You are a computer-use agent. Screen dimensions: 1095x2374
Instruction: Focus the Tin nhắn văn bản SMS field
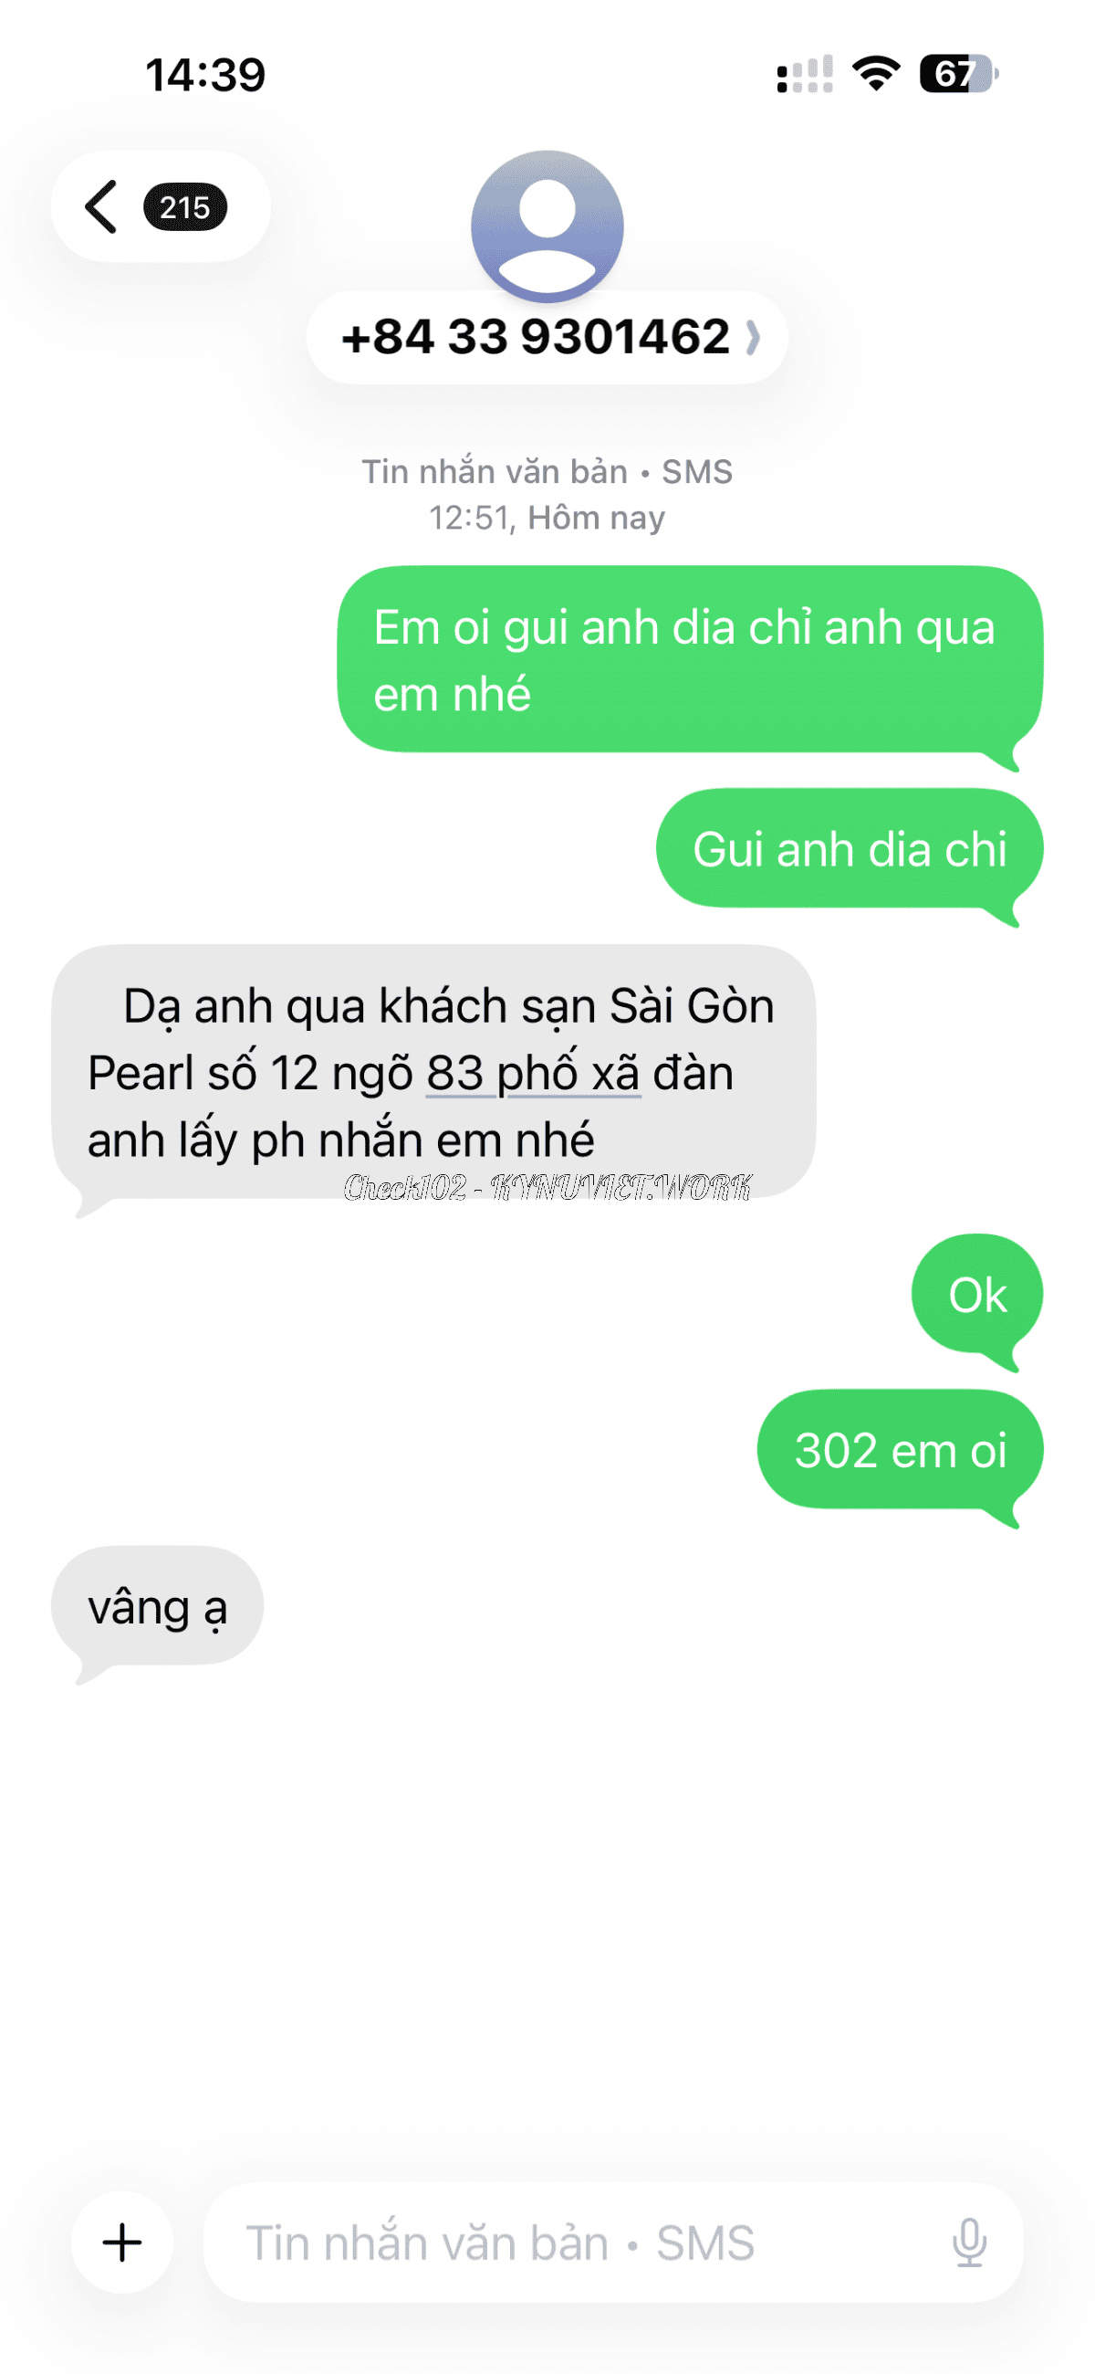coord(613,2242)
